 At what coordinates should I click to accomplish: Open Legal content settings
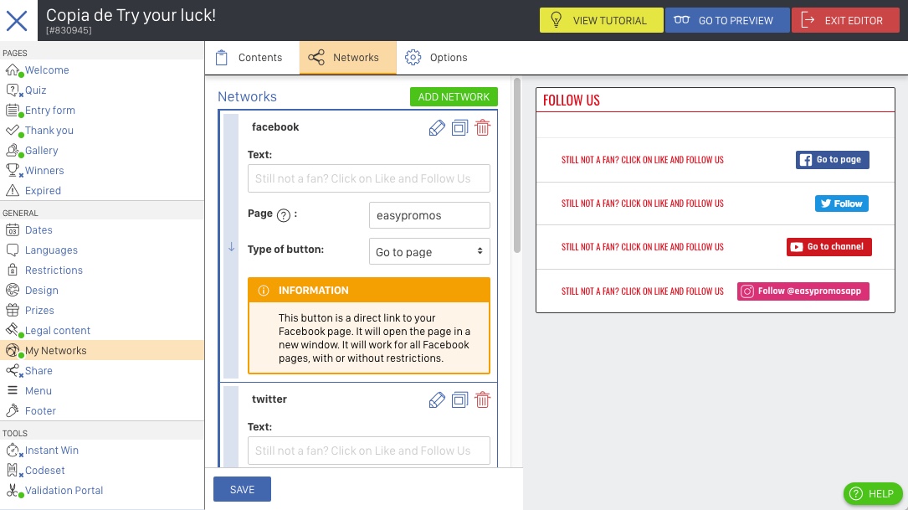click(x=58, y=330)
